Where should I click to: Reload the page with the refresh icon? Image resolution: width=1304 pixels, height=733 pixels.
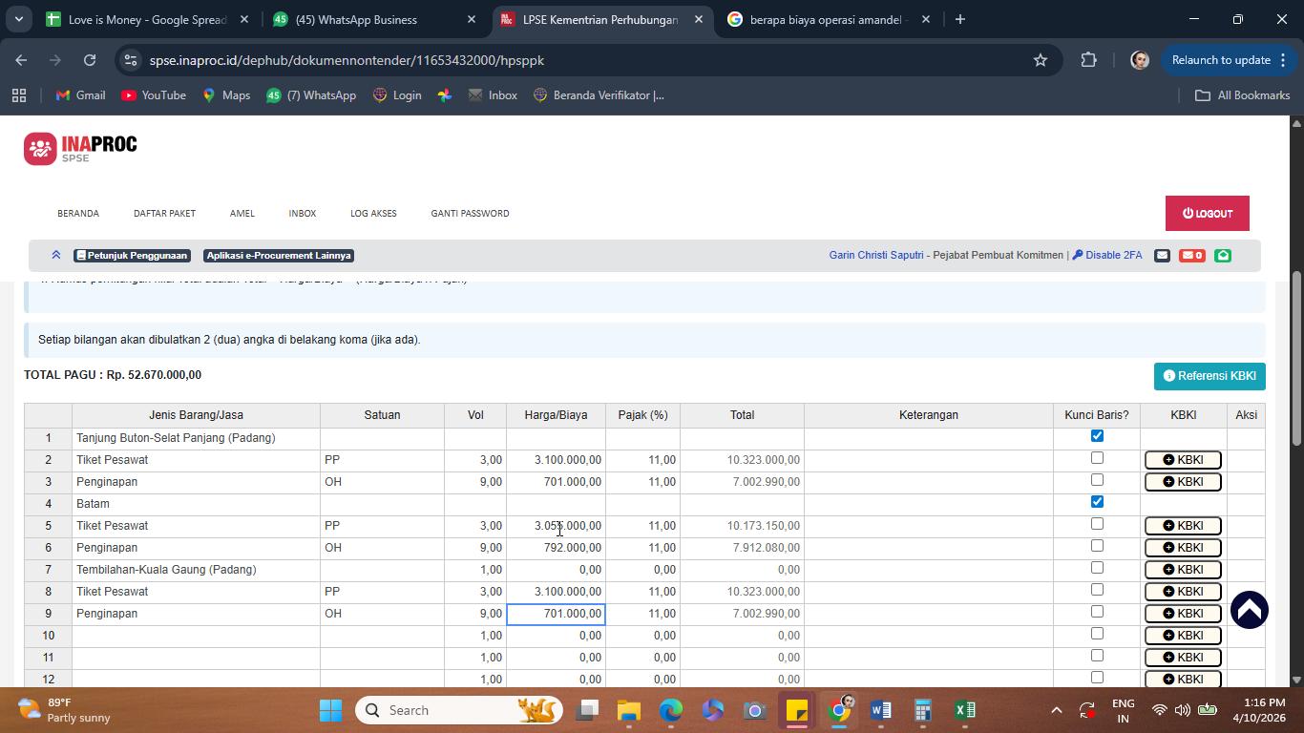(90, 60)
